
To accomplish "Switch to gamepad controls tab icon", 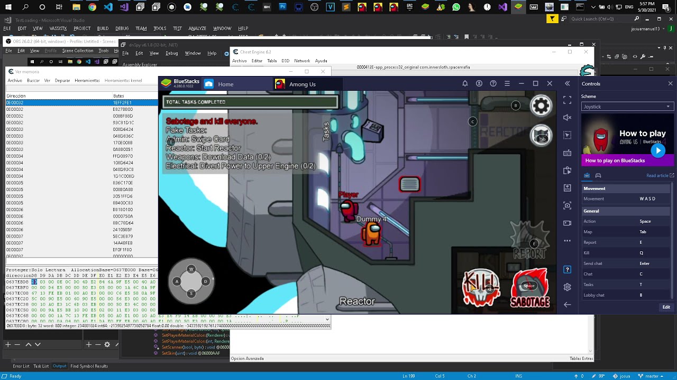I will (x=598, y=175).
